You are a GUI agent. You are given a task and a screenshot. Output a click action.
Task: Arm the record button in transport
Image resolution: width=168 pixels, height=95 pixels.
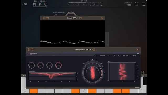pos(46,4)
